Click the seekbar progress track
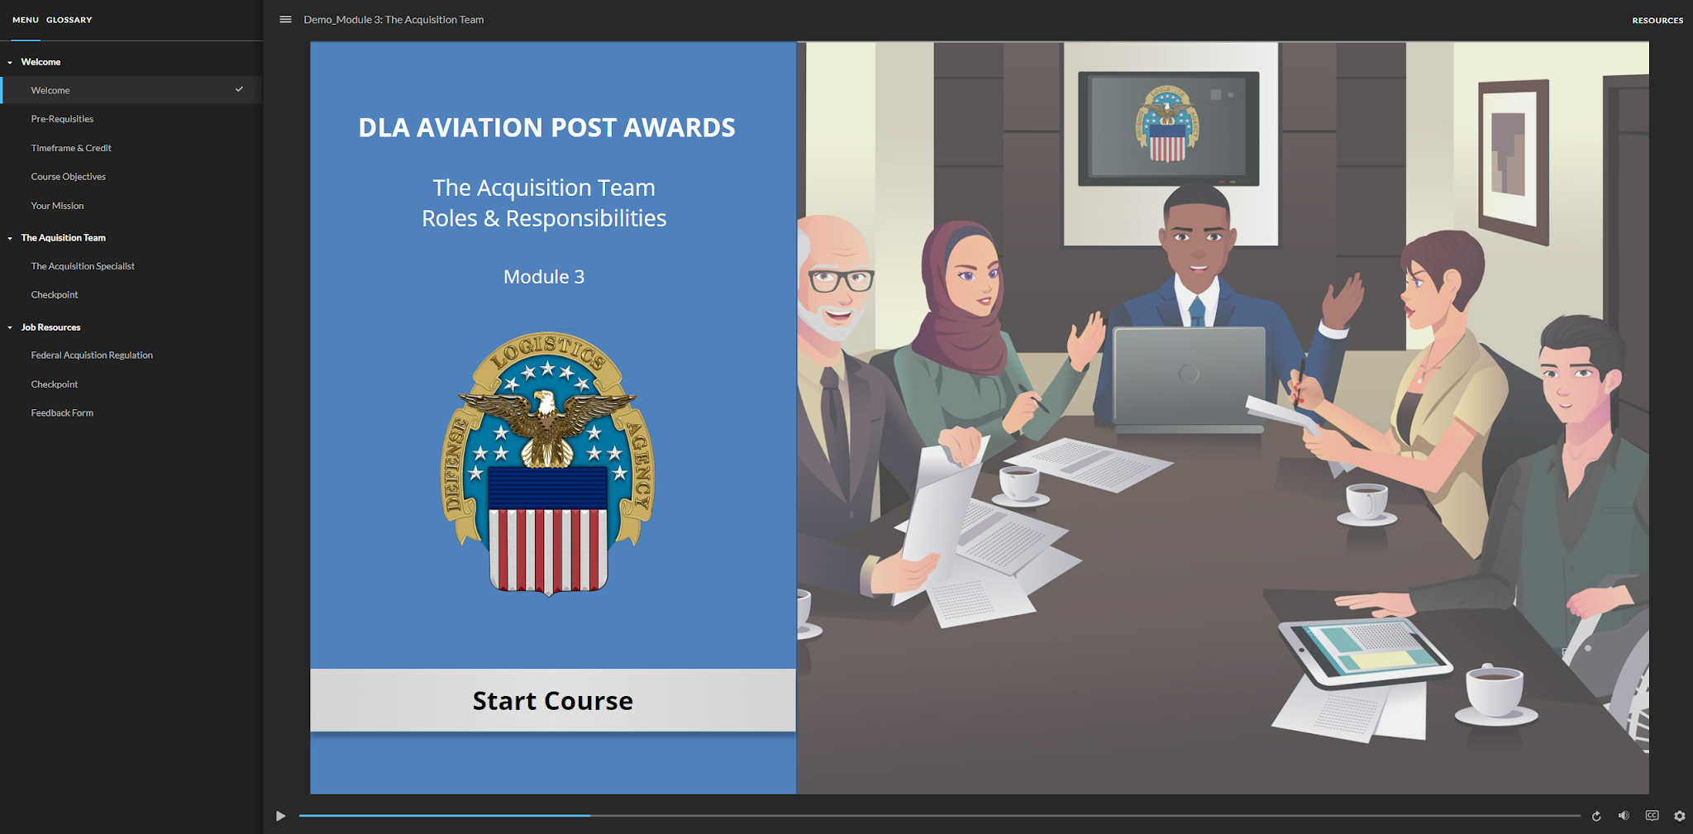Image resolution: width=1693 pixels, height=834 pixels. (x=940, y=816)
